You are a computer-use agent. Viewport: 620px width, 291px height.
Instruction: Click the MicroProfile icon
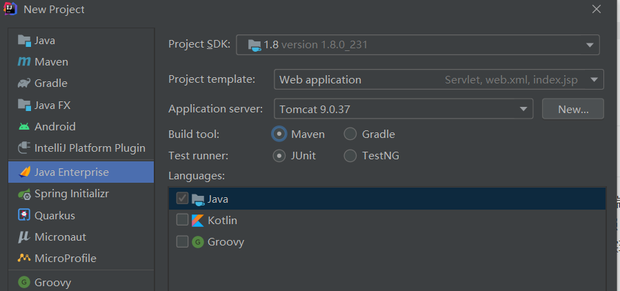pyautogui.click(x=24, y=258)
